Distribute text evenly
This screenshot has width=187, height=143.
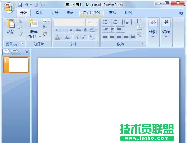click(x=133, y=37)
